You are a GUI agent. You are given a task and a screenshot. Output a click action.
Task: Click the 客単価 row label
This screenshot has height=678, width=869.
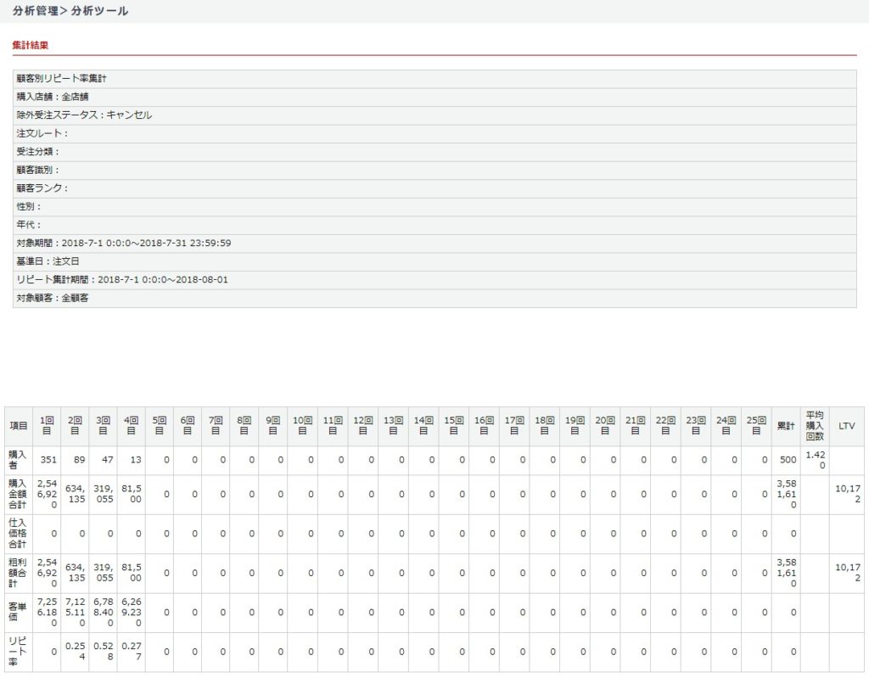[19, 613]
